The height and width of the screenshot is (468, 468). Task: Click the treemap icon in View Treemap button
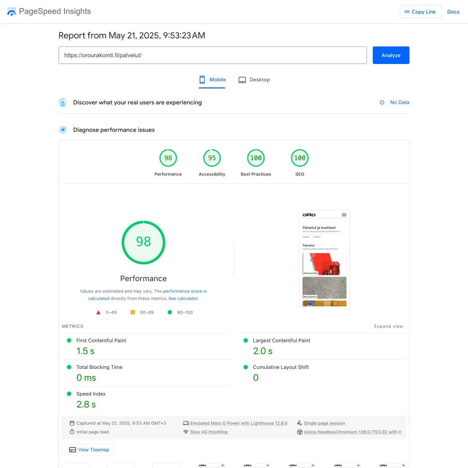click(73, 450)
